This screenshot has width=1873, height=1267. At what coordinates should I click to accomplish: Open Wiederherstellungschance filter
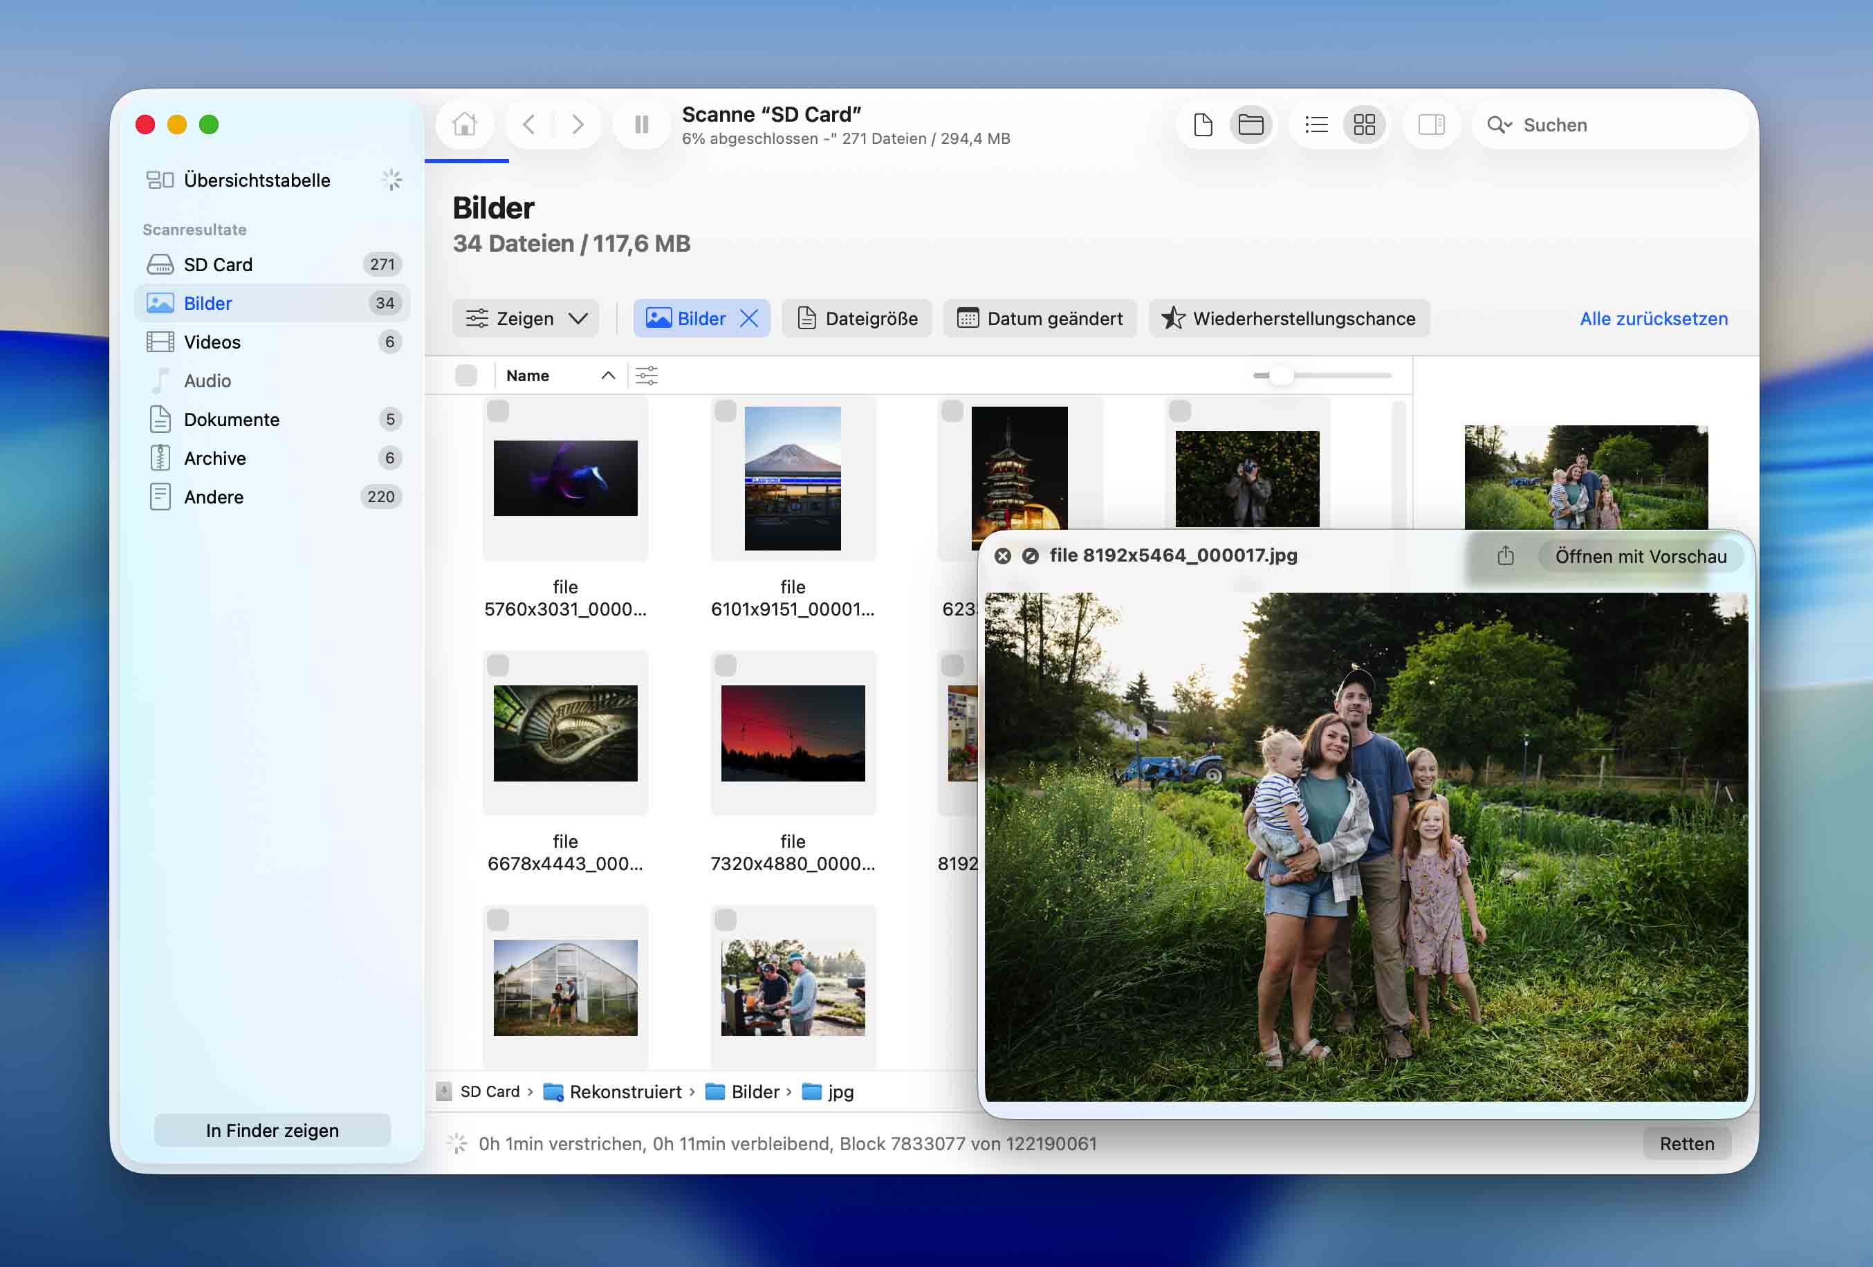tap(1289, 318)
